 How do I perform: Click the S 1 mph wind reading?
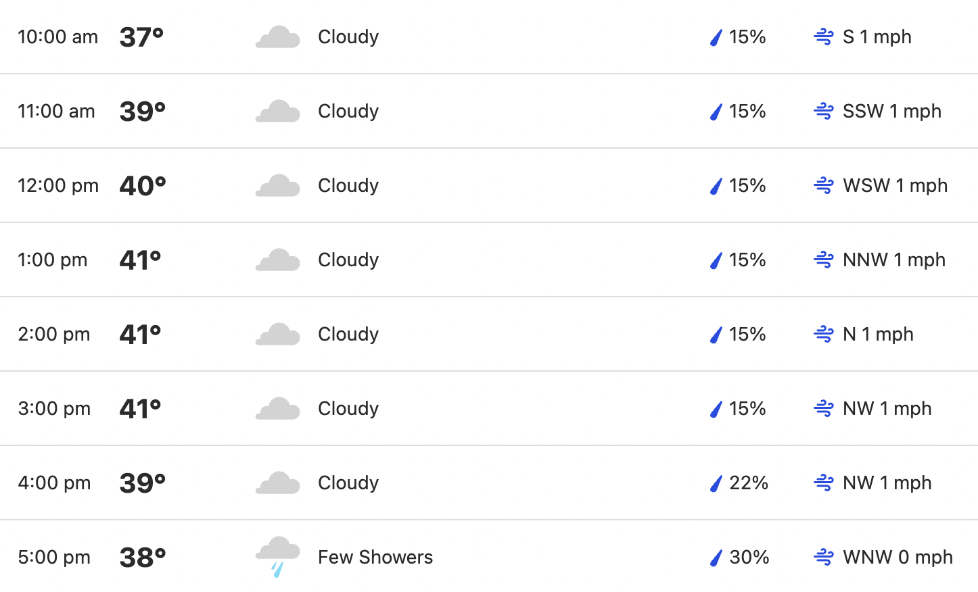coord(877,37)
